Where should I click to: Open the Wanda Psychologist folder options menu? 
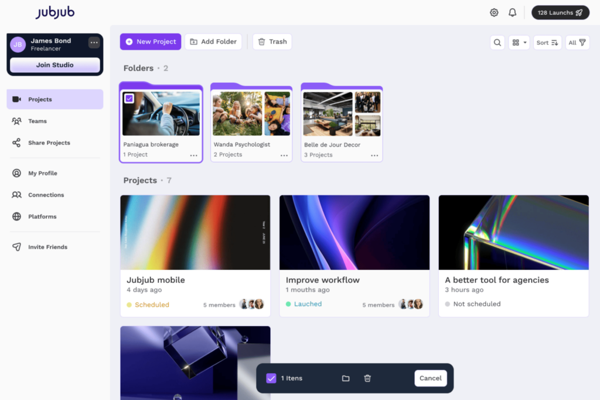(284, 155)
